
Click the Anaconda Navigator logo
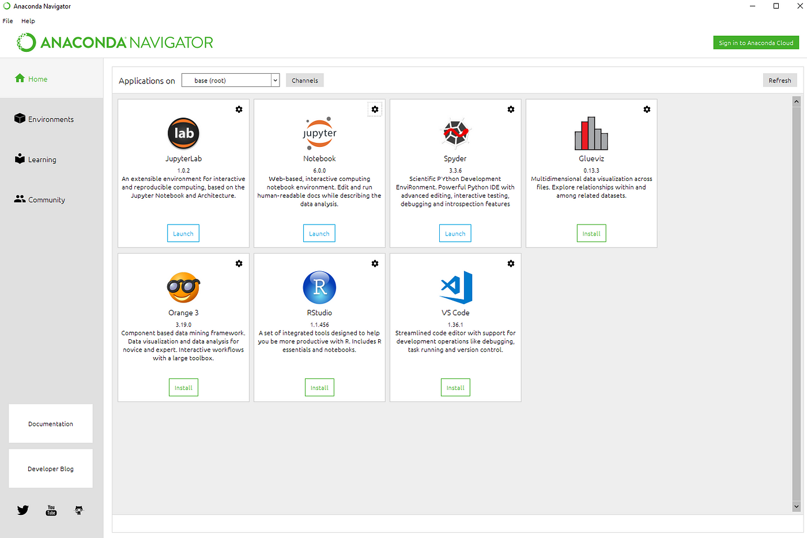pos(115,43)
